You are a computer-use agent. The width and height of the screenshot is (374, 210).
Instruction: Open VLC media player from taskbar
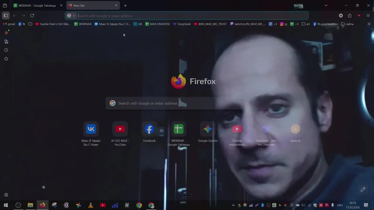91,205
